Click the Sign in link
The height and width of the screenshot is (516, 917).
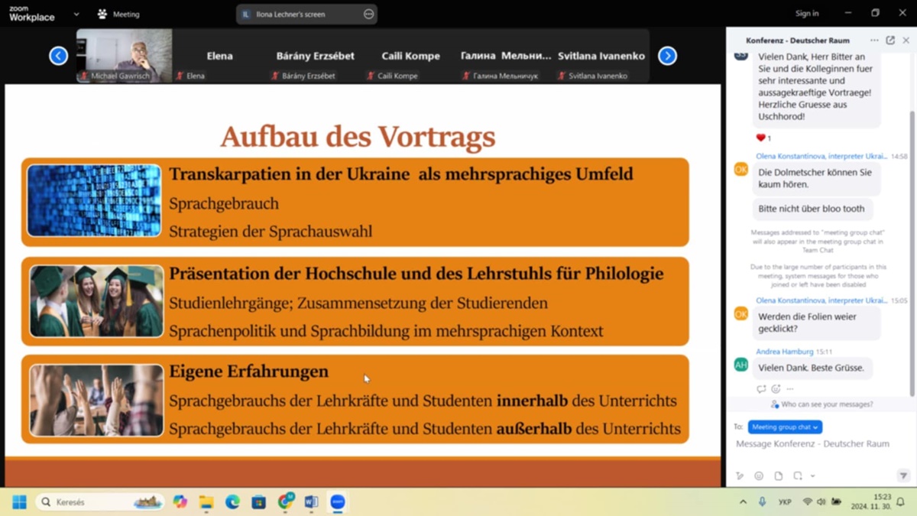click(x=806, y=14)
